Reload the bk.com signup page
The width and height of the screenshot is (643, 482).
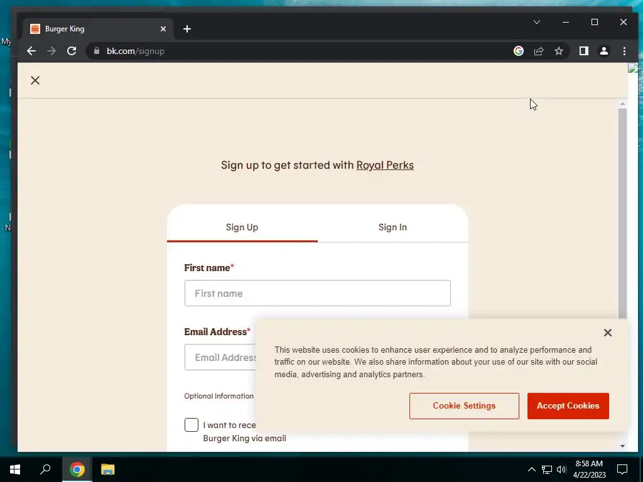tap(72, 51)
